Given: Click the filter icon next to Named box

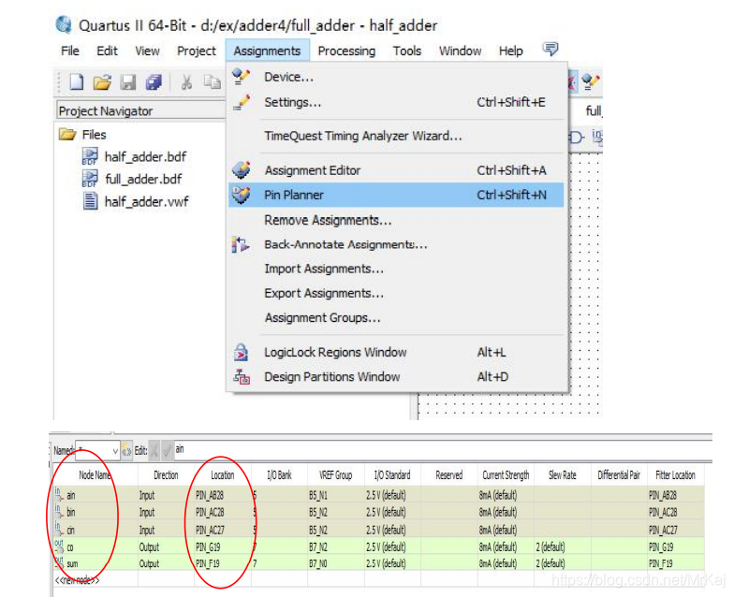Looking at the screenshot, I should [x=126, y=450].
